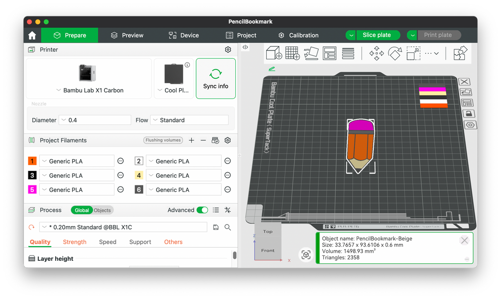Open the Calibration tab
The height and width of the screenshot is (299, 501).
(298, 35)
